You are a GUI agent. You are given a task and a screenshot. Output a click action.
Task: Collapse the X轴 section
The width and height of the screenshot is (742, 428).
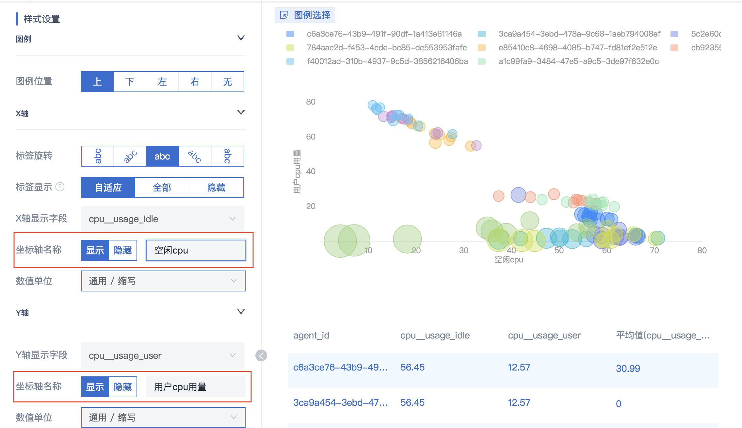click(x=241, y=112)
